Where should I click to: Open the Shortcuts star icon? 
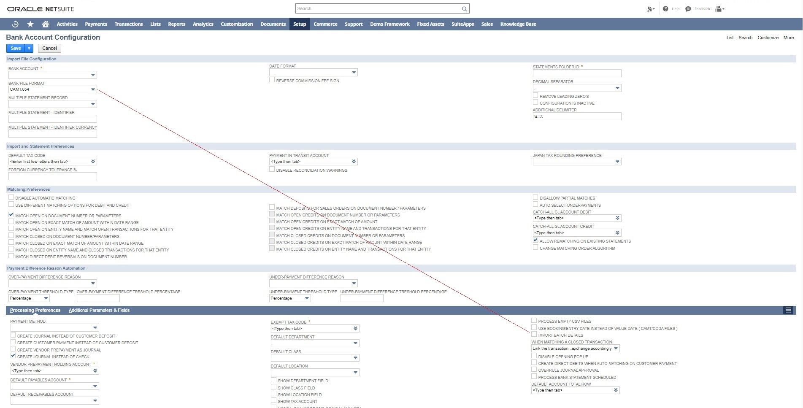point(30,24)
